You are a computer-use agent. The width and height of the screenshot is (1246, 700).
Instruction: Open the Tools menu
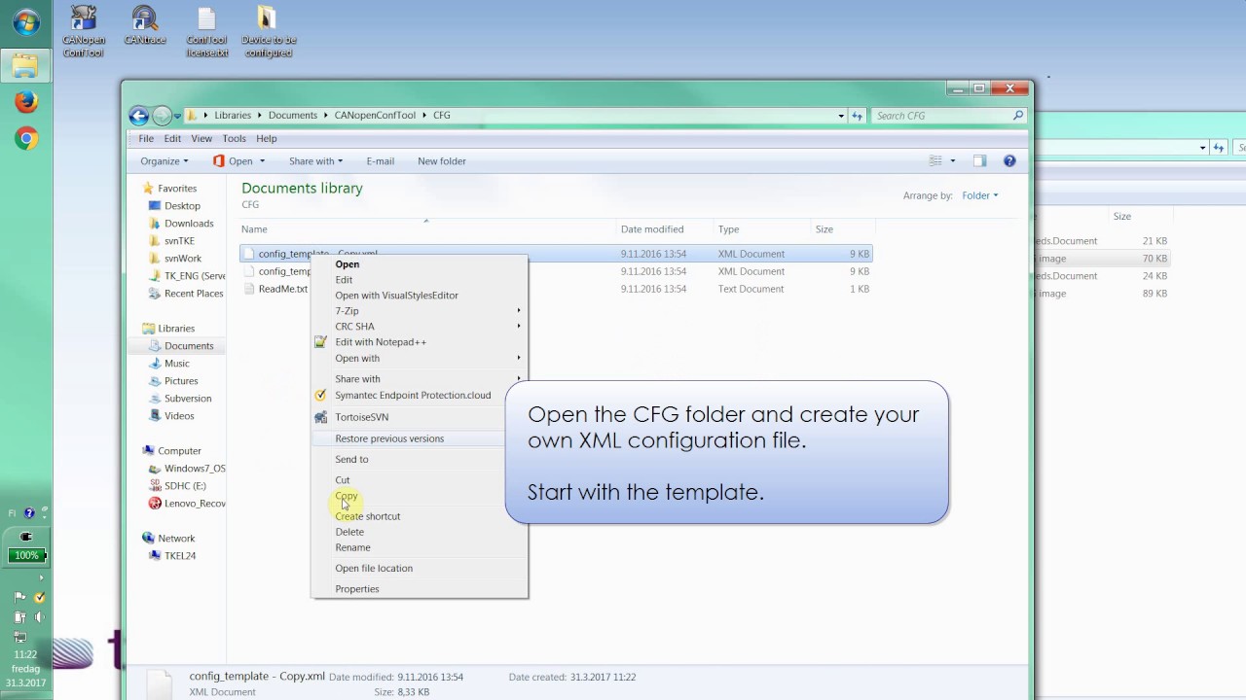click(x=234, y=139)
